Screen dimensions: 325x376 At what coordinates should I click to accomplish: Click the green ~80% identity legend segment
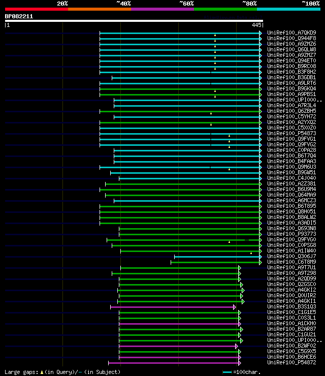pyautogui.click(x=225, y=9)
